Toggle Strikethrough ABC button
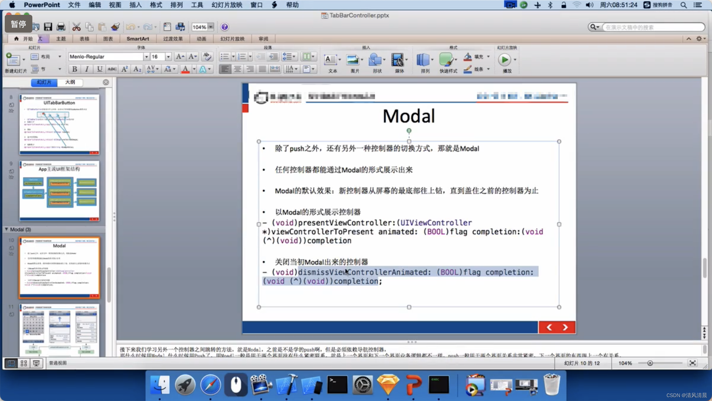The height and width of the screenshot is (401, 712). click(112, 69)
